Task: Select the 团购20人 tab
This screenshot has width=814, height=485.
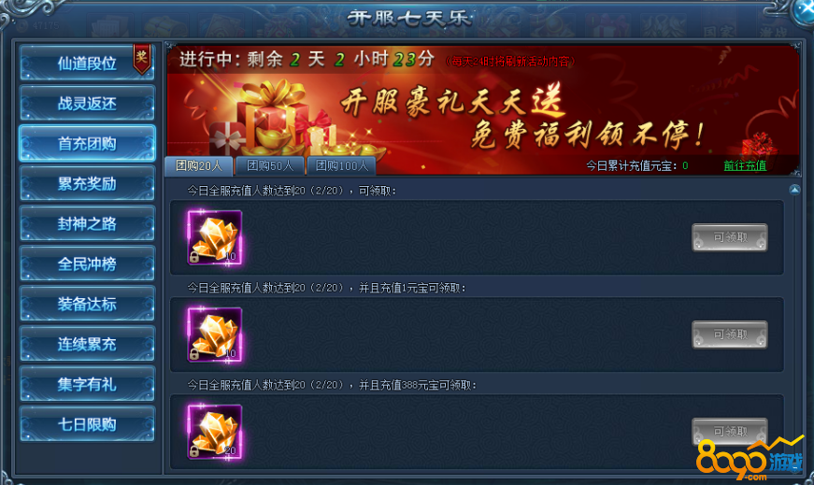Action: 199,165
